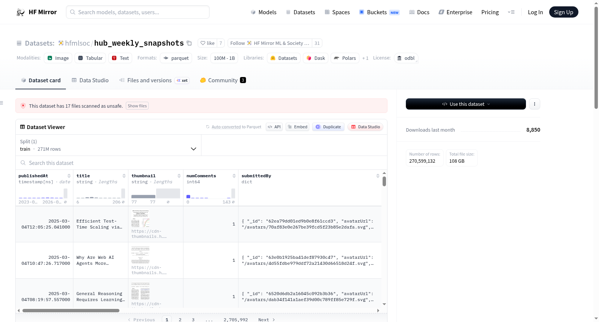Copy dataset name with the copy icon
The width and height of the screenshot is (599, 322).
189,43
